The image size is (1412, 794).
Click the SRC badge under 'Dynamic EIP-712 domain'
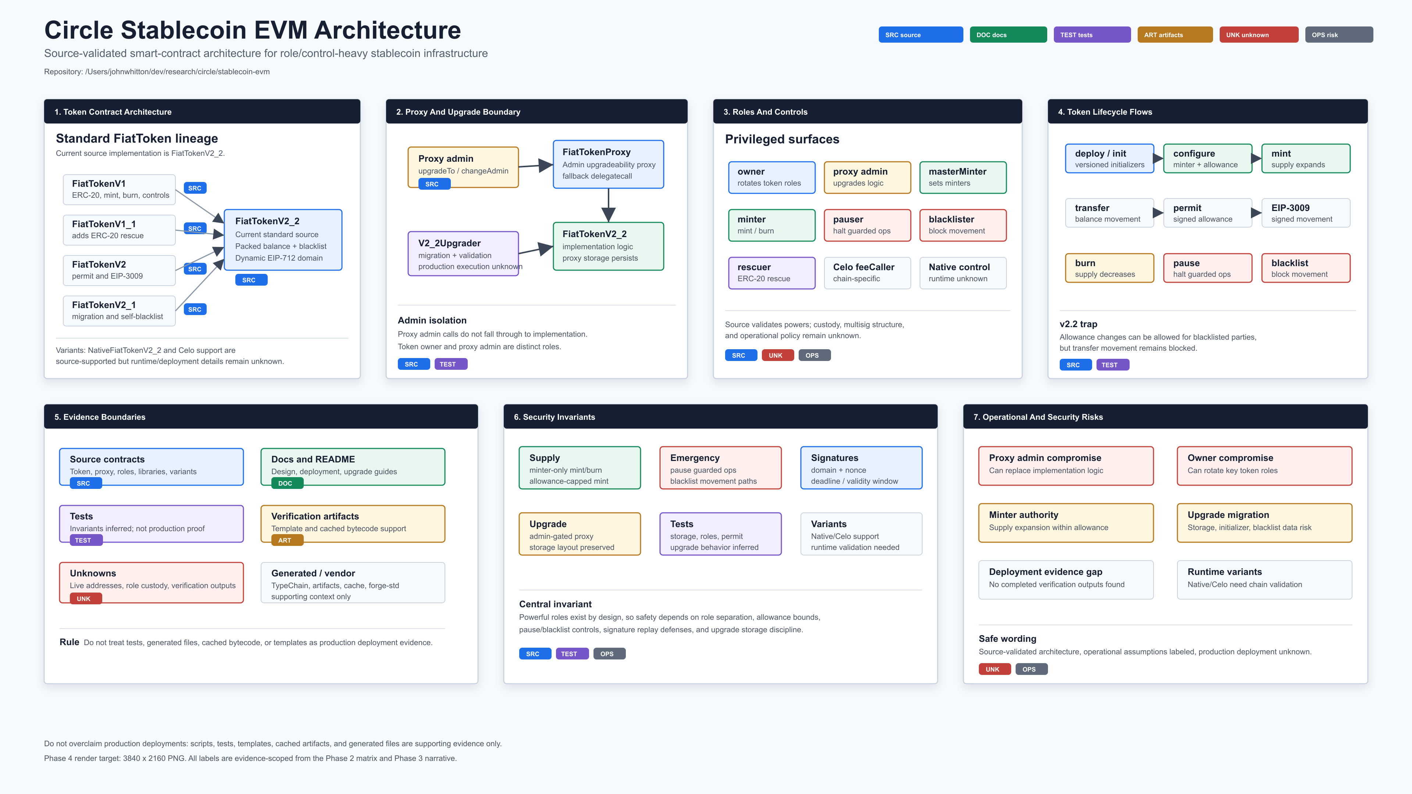click(251, 280)
